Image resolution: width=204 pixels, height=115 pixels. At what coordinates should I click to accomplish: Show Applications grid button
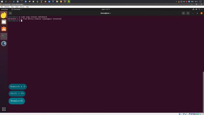point(4,109)
